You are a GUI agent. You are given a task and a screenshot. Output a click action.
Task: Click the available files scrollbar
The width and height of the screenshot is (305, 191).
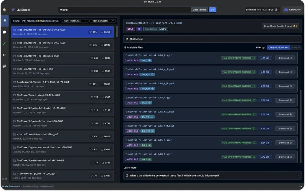click(x=300, y=126)
